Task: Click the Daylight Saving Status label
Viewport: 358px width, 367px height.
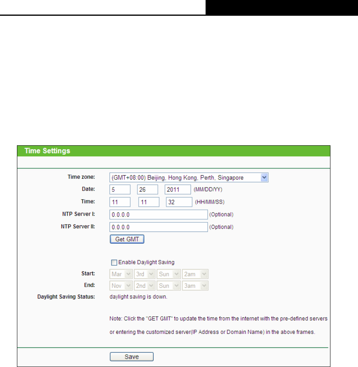Action: (66, 297)
